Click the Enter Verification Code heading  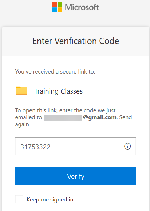click(x=76, y=41)
